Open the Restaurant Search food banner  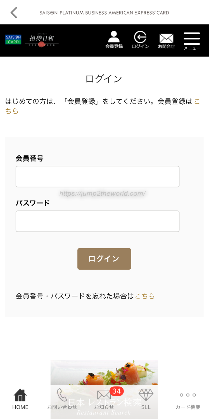click(x=104, y=372)
